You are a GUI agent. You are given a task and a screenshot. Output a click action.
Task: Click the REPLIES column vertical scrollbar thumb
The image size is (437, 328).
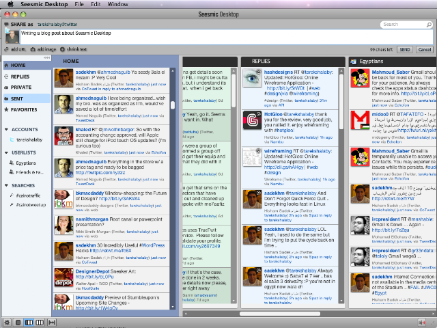[341, 101]
